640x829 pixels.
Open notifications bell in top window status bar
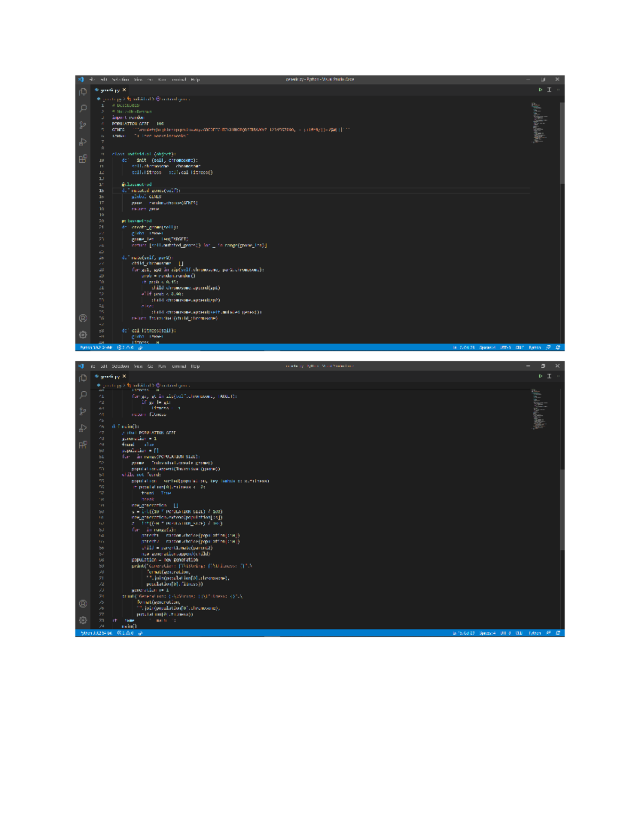pos(558,348)
